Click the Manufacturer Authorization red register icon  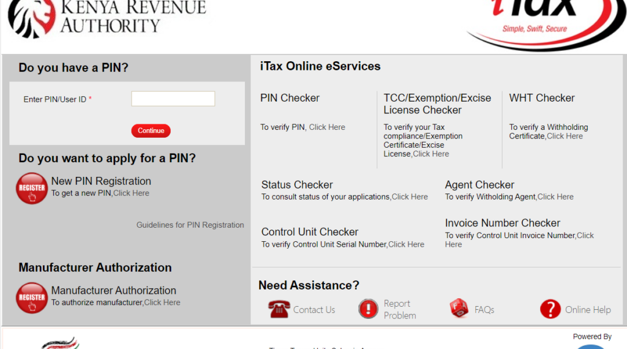pos(32,298)
